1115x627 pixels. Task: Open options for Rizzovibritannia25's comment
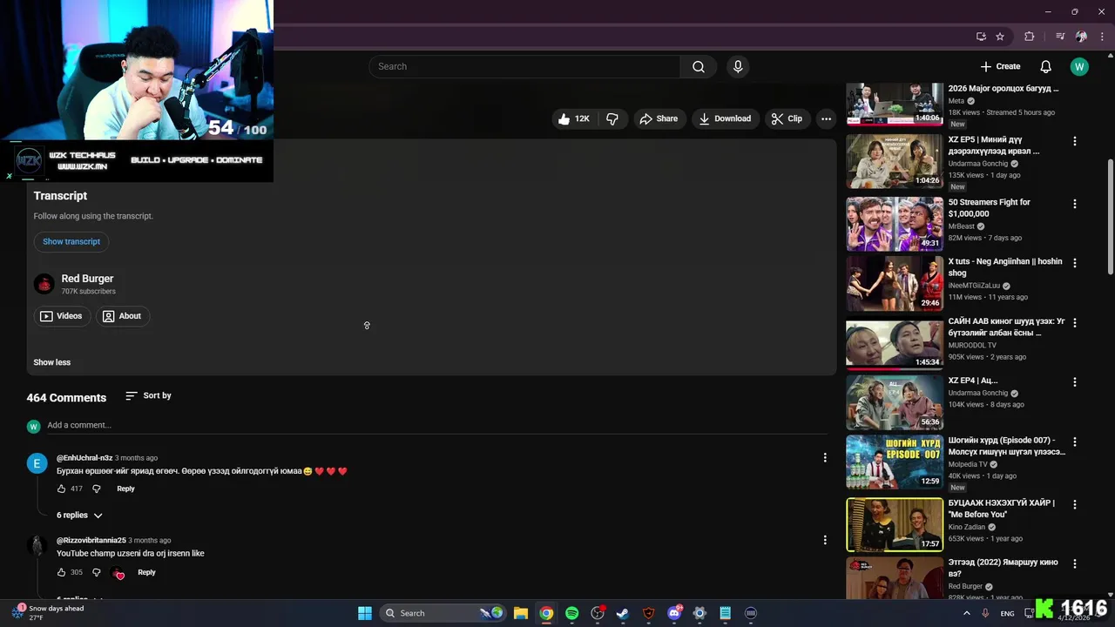coord(825,540)
